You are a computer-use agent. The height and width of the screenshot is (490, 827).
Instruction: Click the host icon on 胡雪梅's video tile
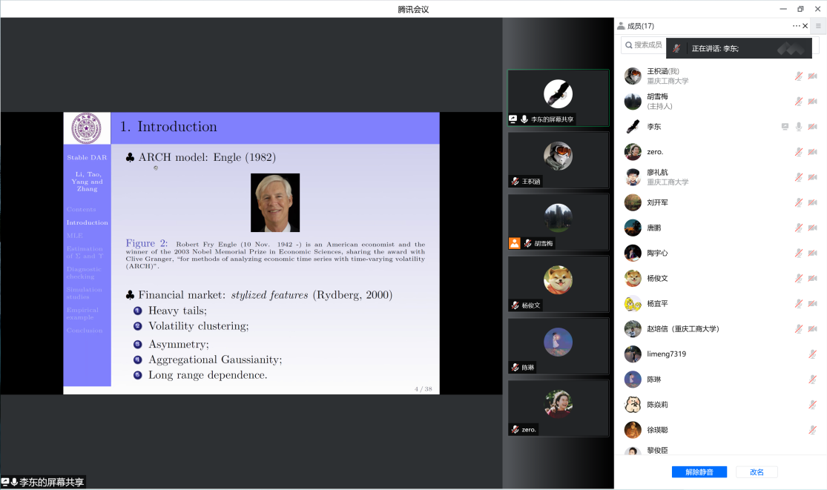514,243
